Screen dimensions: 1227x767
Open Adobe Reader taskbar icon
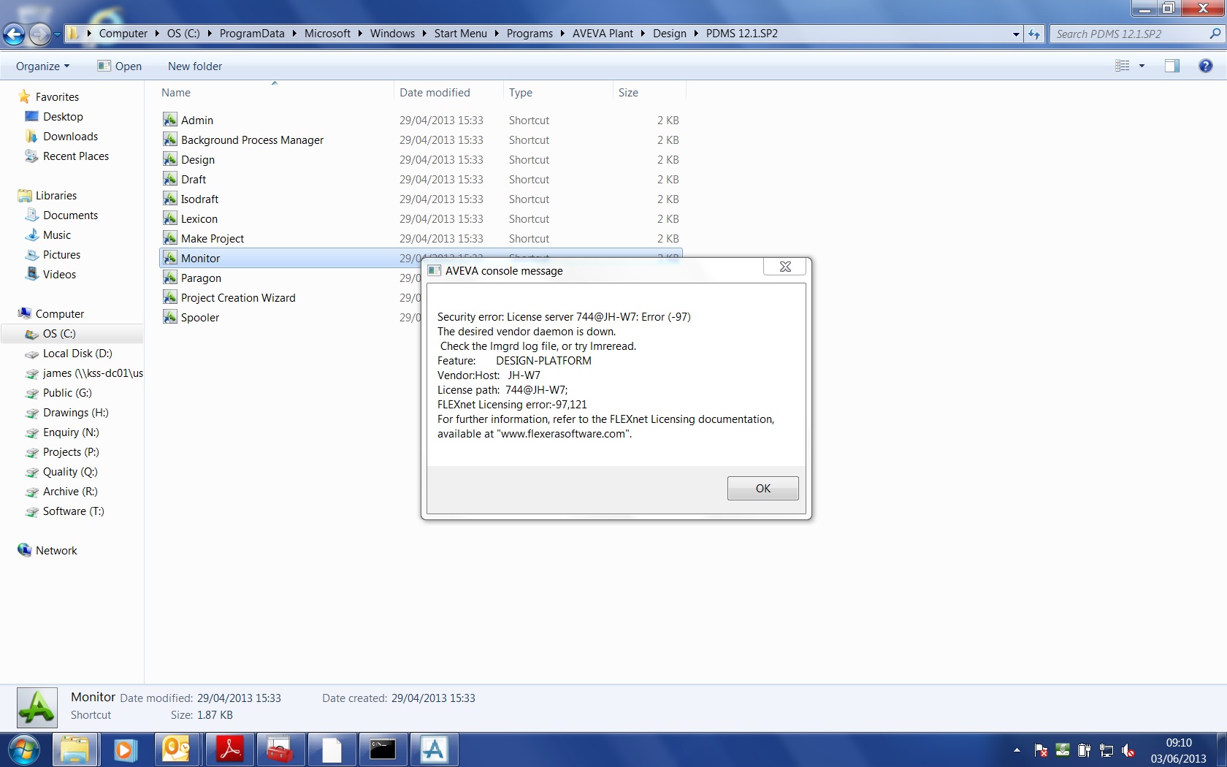point(229,749)
